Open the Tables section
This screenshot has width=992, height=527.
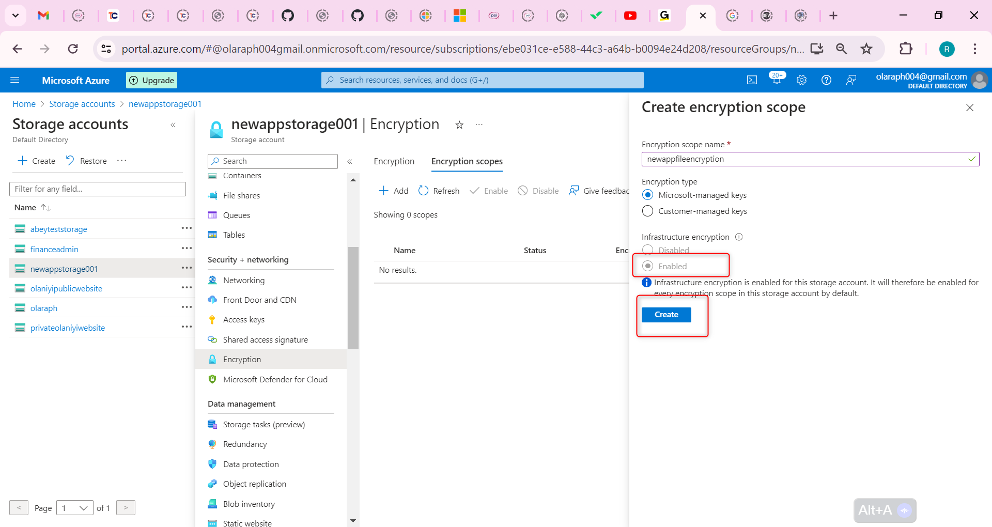(234, 235)
